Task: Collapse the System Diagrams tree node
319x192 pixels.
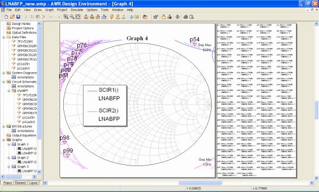Action: (4, 73)
